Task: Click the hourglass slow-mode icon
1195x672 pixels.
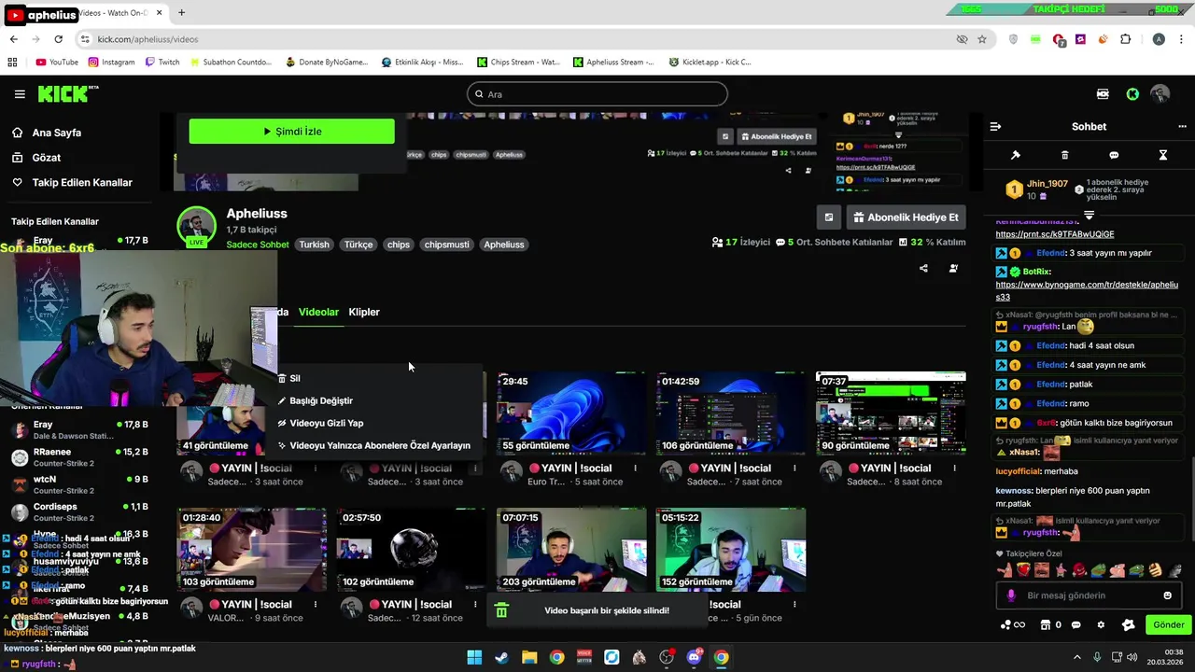Action: [1163, 155]
